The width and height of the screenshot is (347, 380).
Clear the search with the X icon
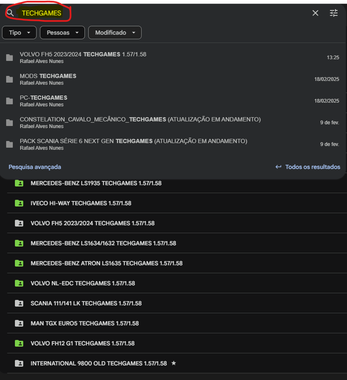click(315, 13)
